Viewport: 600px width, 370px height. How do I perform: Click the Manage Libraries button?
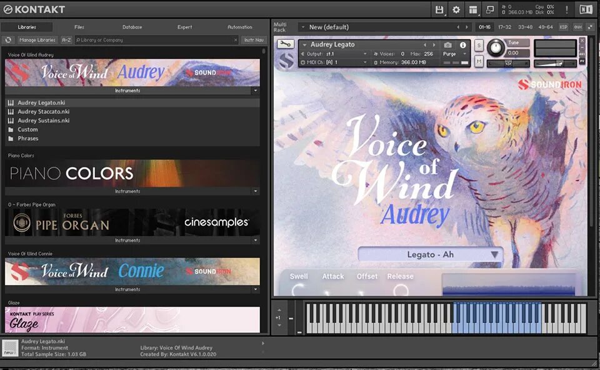tap(37, 40)
